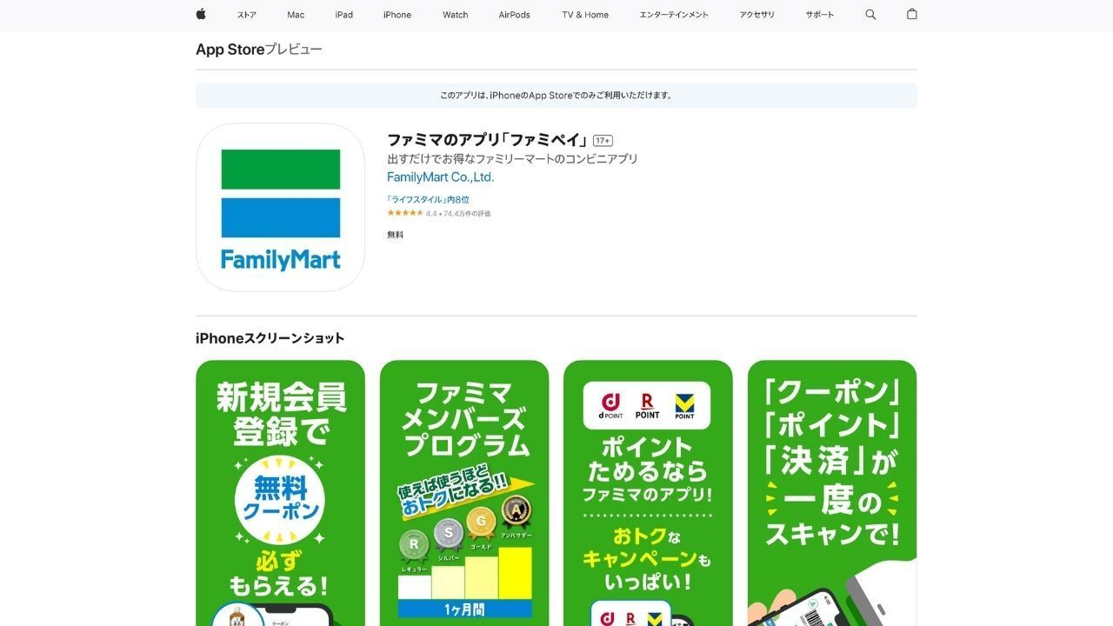Image resolution: width=1113 pixels, height=626 pixels.
Task: Click the 17+ age rating badge
Action: pos(603,141)
